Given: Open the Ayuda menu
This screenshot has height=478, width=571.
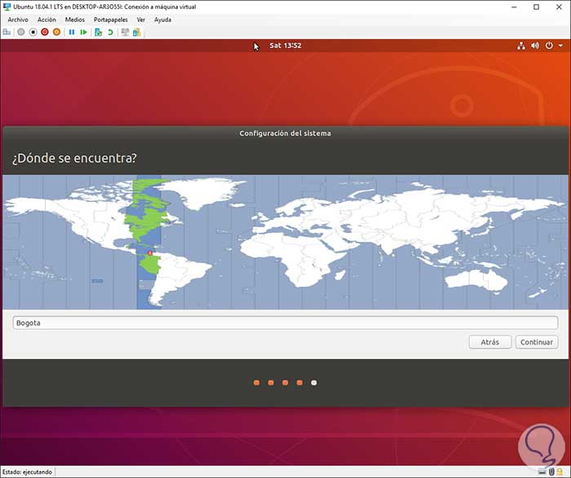Looking at the screenshot, I should tap(162, 20).
